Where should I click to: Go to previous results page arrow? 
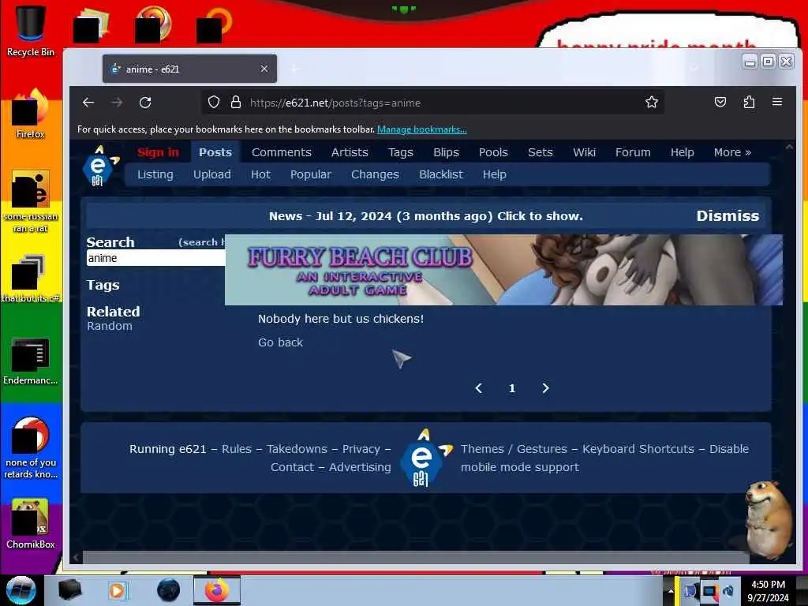479,388
